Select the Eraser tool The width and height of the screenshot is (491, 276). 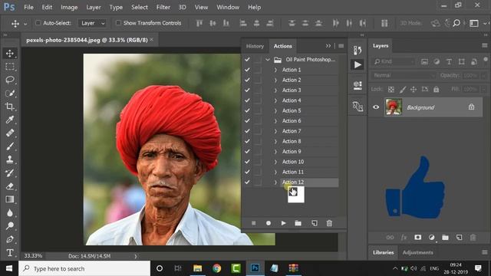(x=10, y=186)
